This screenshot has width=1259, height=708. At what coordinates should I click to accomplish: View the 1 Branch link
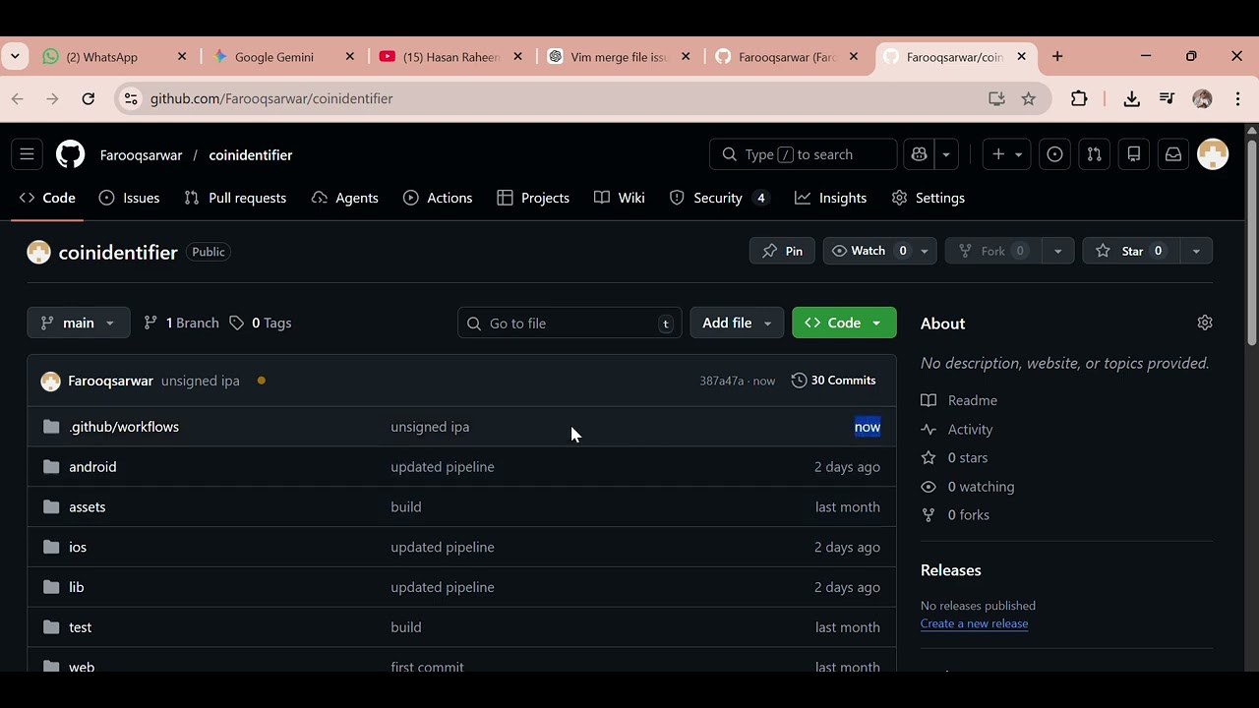point(181,323)
